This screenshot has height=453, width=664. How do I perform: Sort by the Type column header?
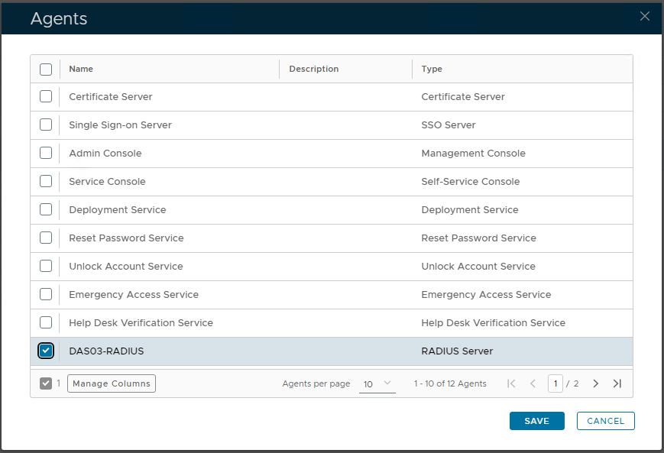click(x=432, y=69)
